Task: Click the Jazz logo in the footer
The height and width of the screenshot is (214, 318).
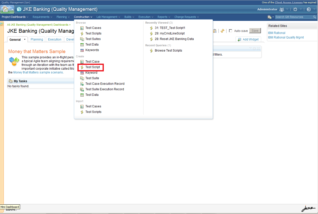Action: (x=308, y=208)
